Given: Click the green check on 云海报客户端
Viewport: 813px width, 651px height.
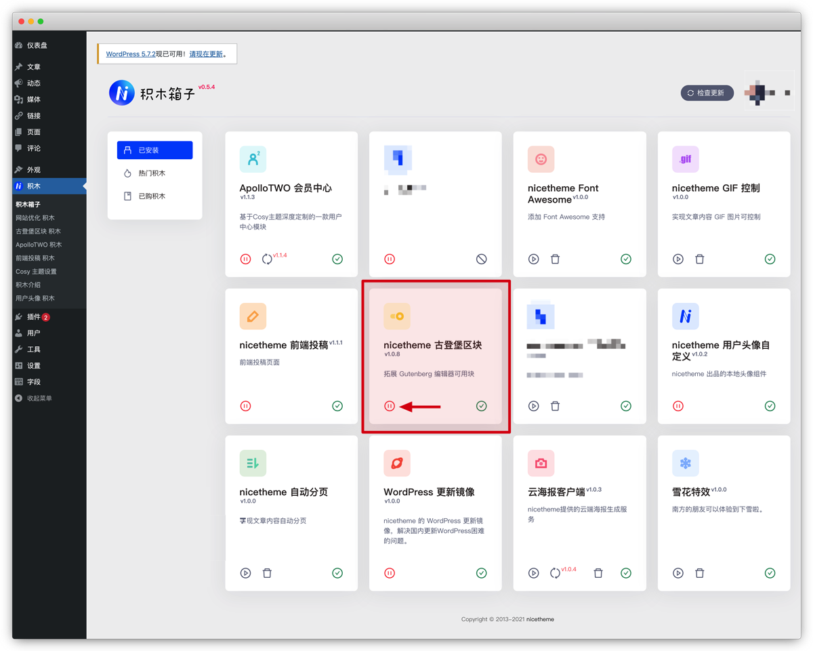Looking at the screenshot, I should [626, 573].
